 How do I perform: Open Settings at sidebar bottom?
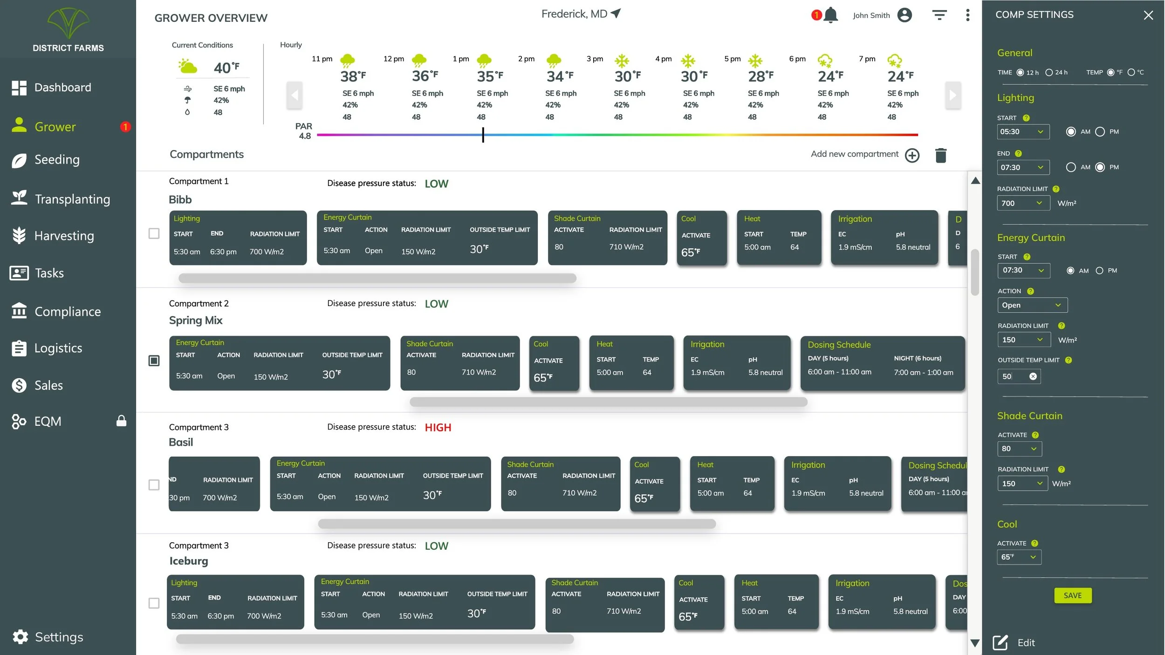click(48, 637)
